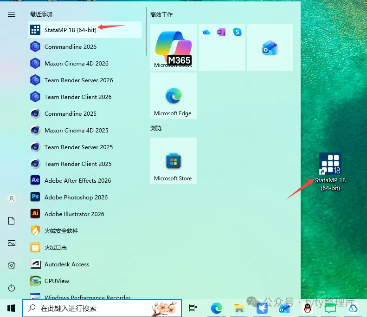Click the Power button in Start sidebar

(x=12, y=288)
